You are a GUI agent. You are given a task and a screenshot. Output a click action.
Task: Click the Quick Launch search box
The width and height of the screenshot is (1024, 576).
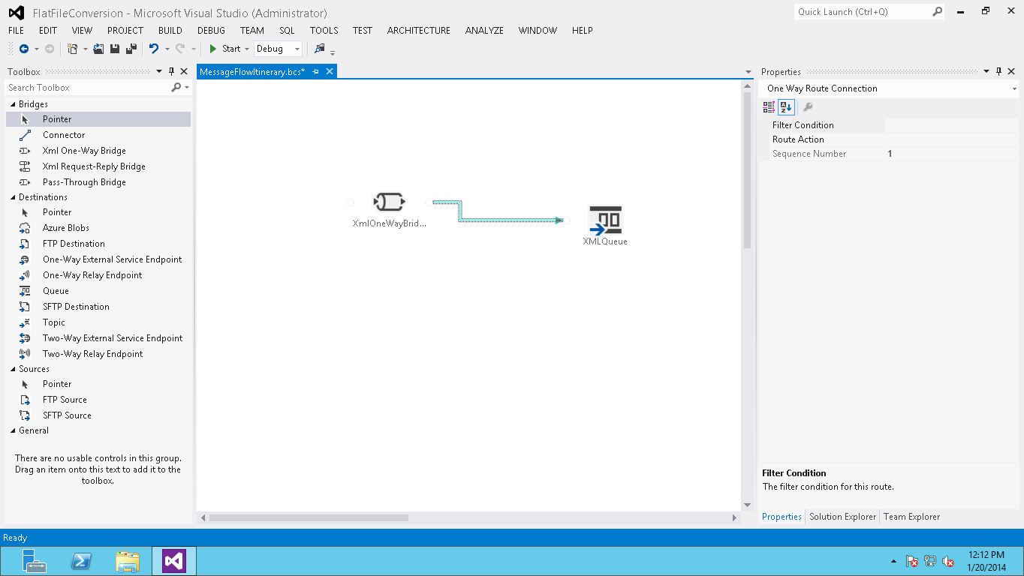click(x=869, y=12)
